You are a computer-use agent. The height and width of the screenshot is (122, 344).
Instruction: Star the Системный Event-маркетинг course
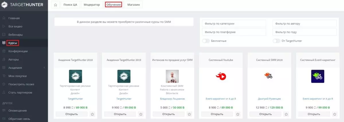pyautogui.click(x=335, y=114)
